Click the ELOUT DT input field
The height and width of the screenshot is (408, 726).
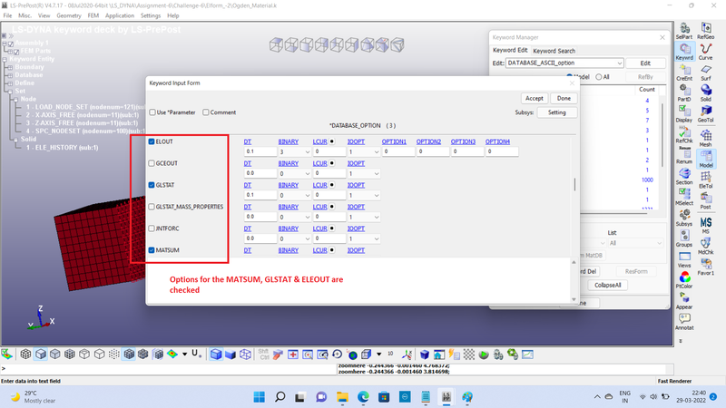[x=260, y=151]
